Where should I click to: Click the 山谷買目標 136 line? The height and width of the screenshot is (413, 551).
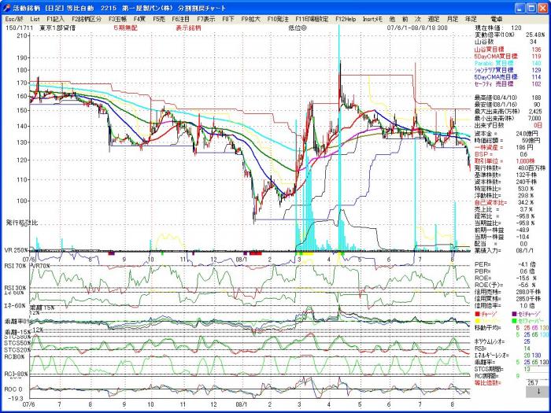[x=508, y=50]
